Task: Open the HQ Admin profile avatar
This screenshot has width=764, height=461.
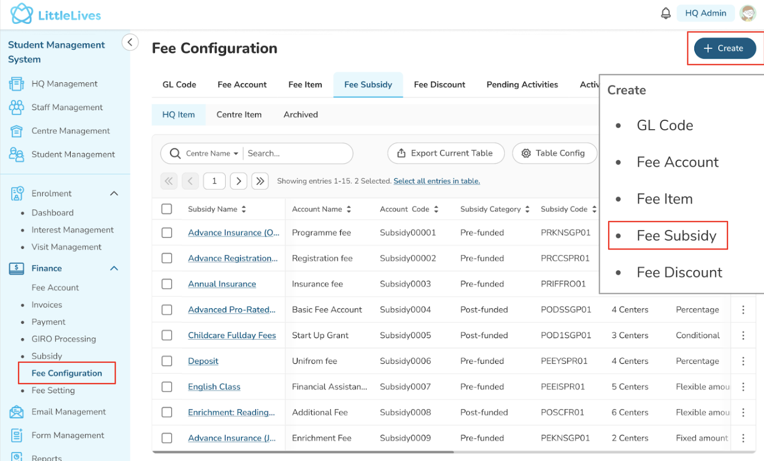Action: [748, 13]
